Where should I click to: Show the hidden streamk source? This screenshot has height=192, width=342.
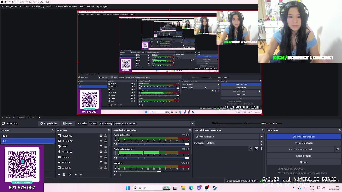101,168
